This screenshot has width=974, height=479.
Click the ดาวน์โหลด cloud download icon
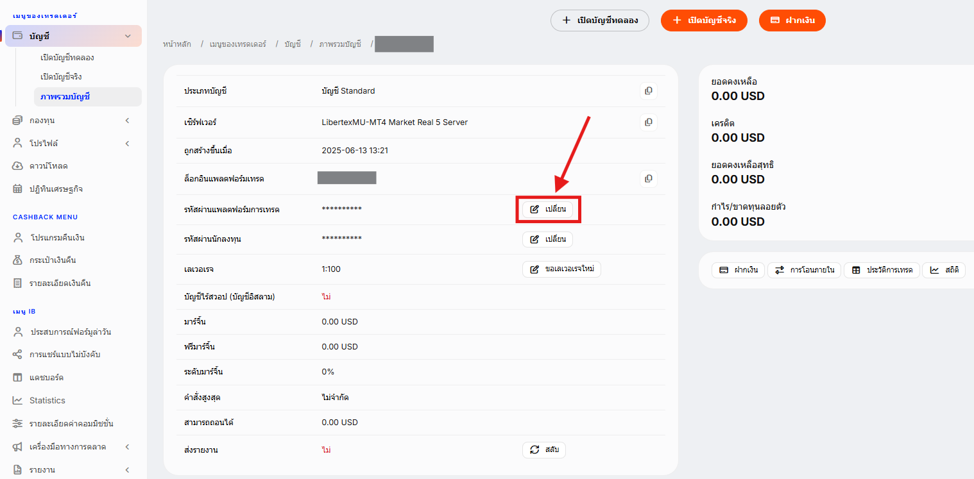18,166
